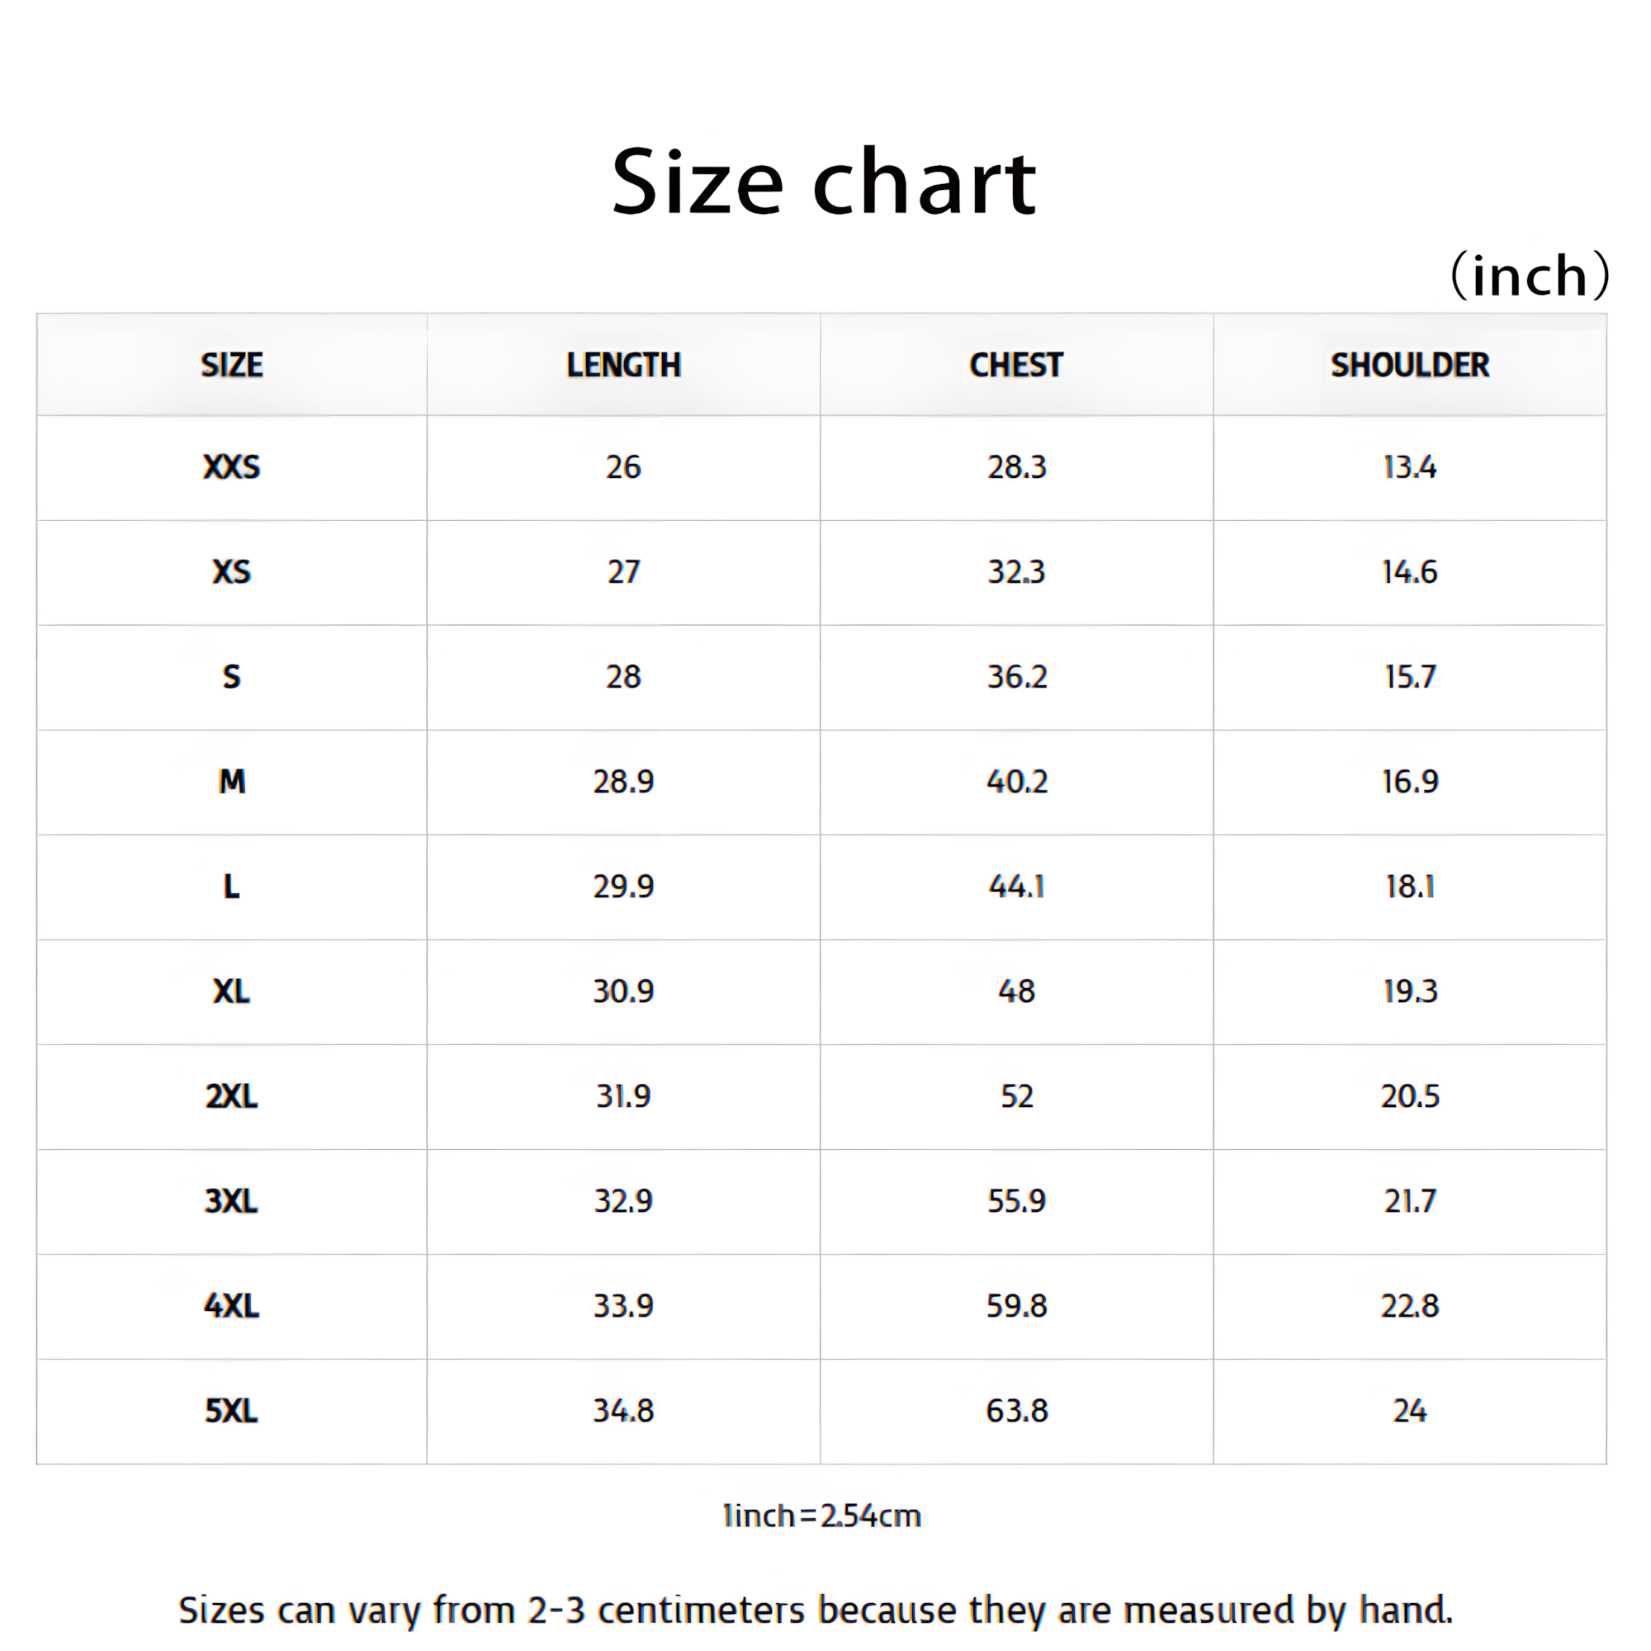Select the XS size row label
The height and width of the screenshot is (1651, 1651).
232,572
